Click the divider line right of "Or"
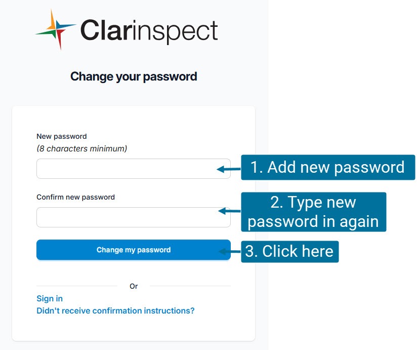 (190, 286)
